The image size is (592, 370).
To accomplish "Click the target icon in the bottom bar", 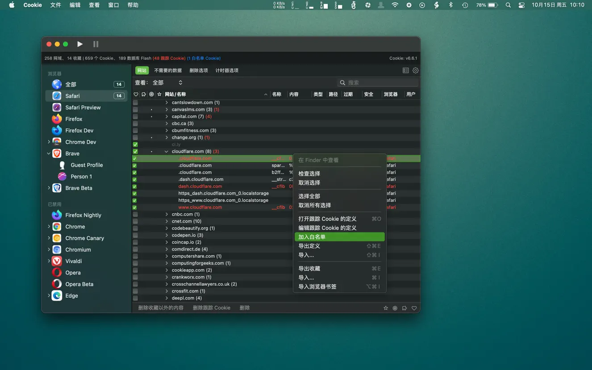I will pyautogui.click(x=395, y=308).
